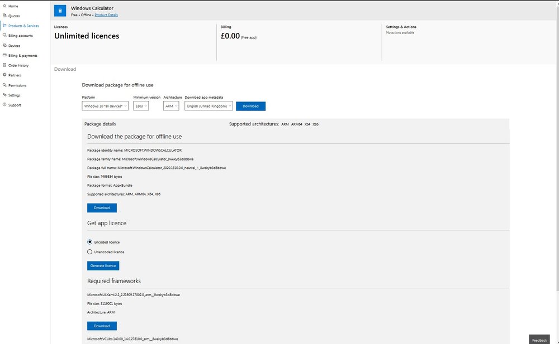The width and height of the screenshot is (559, 344).
Task: Click the Unlimited licences heading
Action: pyautogui.click(x=87, y=36)
